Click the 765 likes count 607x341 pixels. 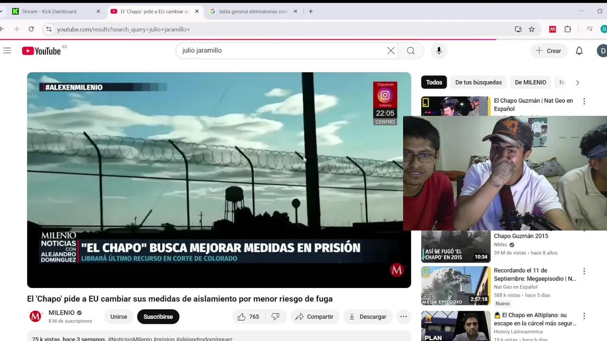[x=254, y=317]
